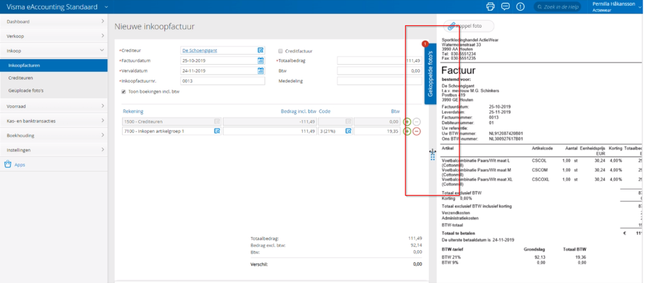Screen dimensions: 649x283
Task: Expand the Verkoop menu section
Action: tap(54, 36)
